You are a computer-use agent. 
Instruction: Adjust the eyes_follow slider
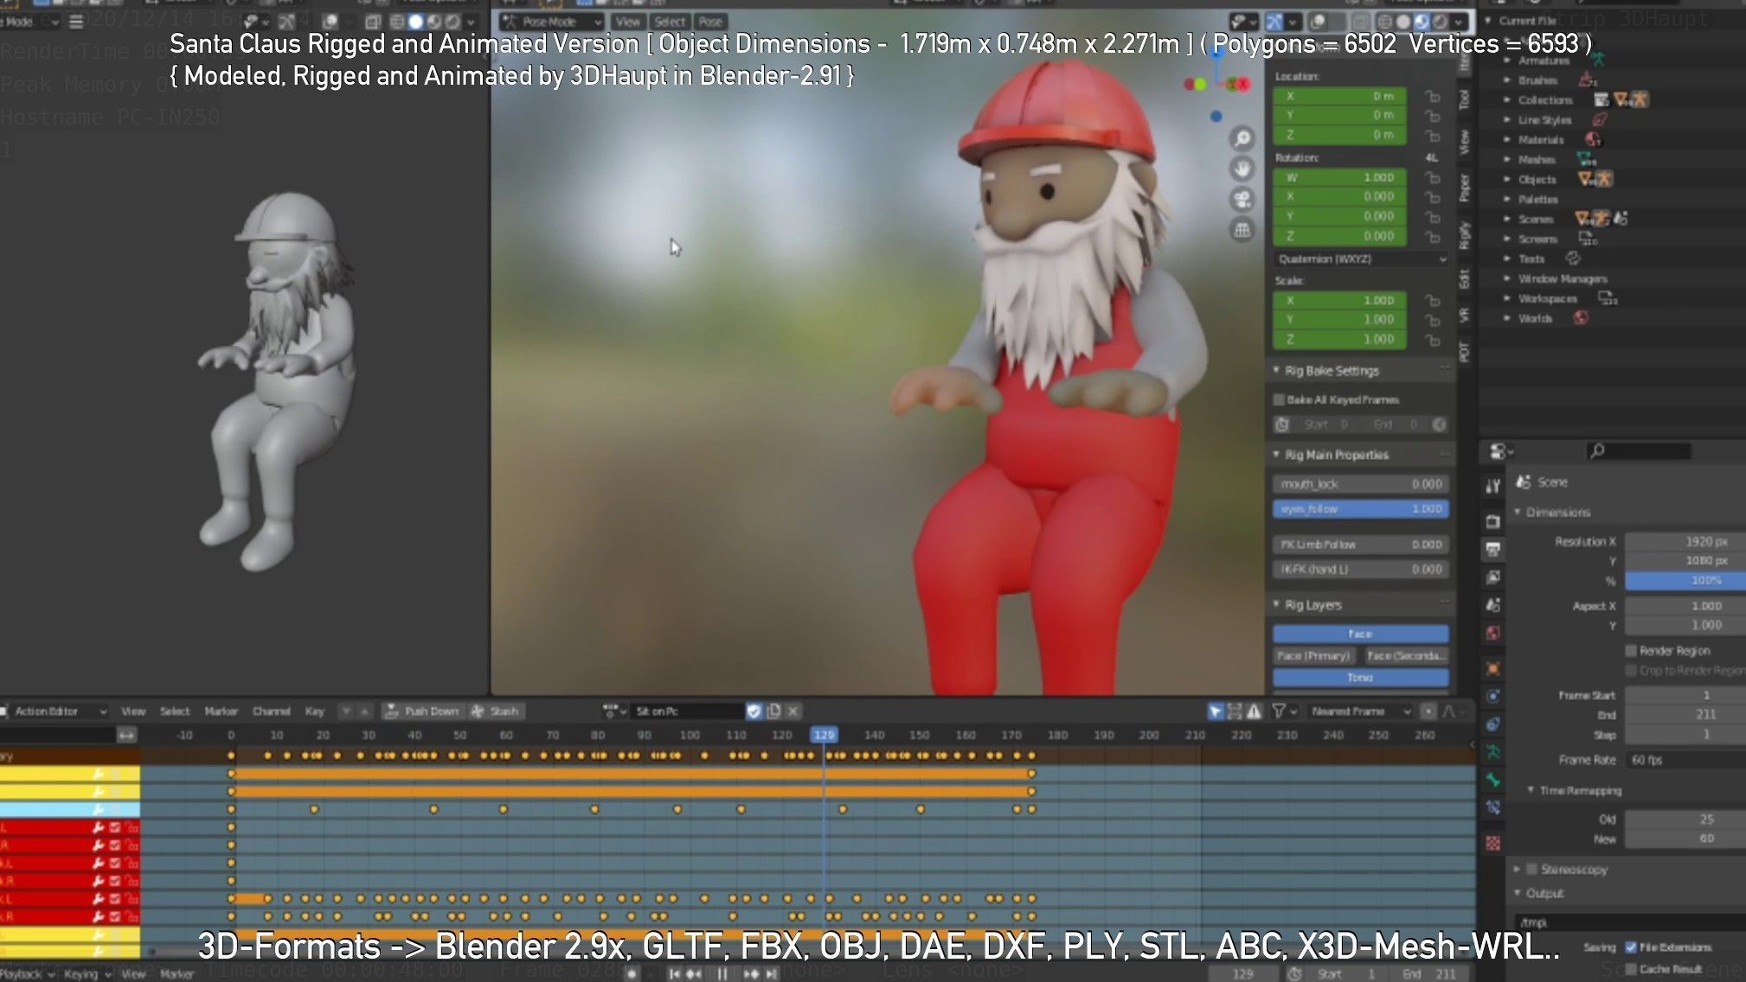[1361, 509]
